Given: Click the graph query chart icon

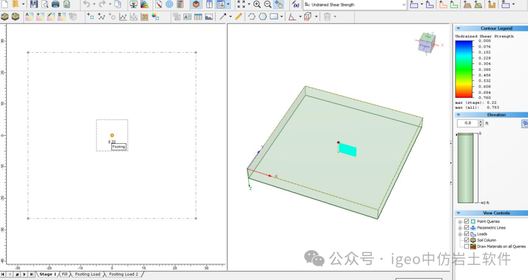Looking at the screenshot, I should (123, 17).
